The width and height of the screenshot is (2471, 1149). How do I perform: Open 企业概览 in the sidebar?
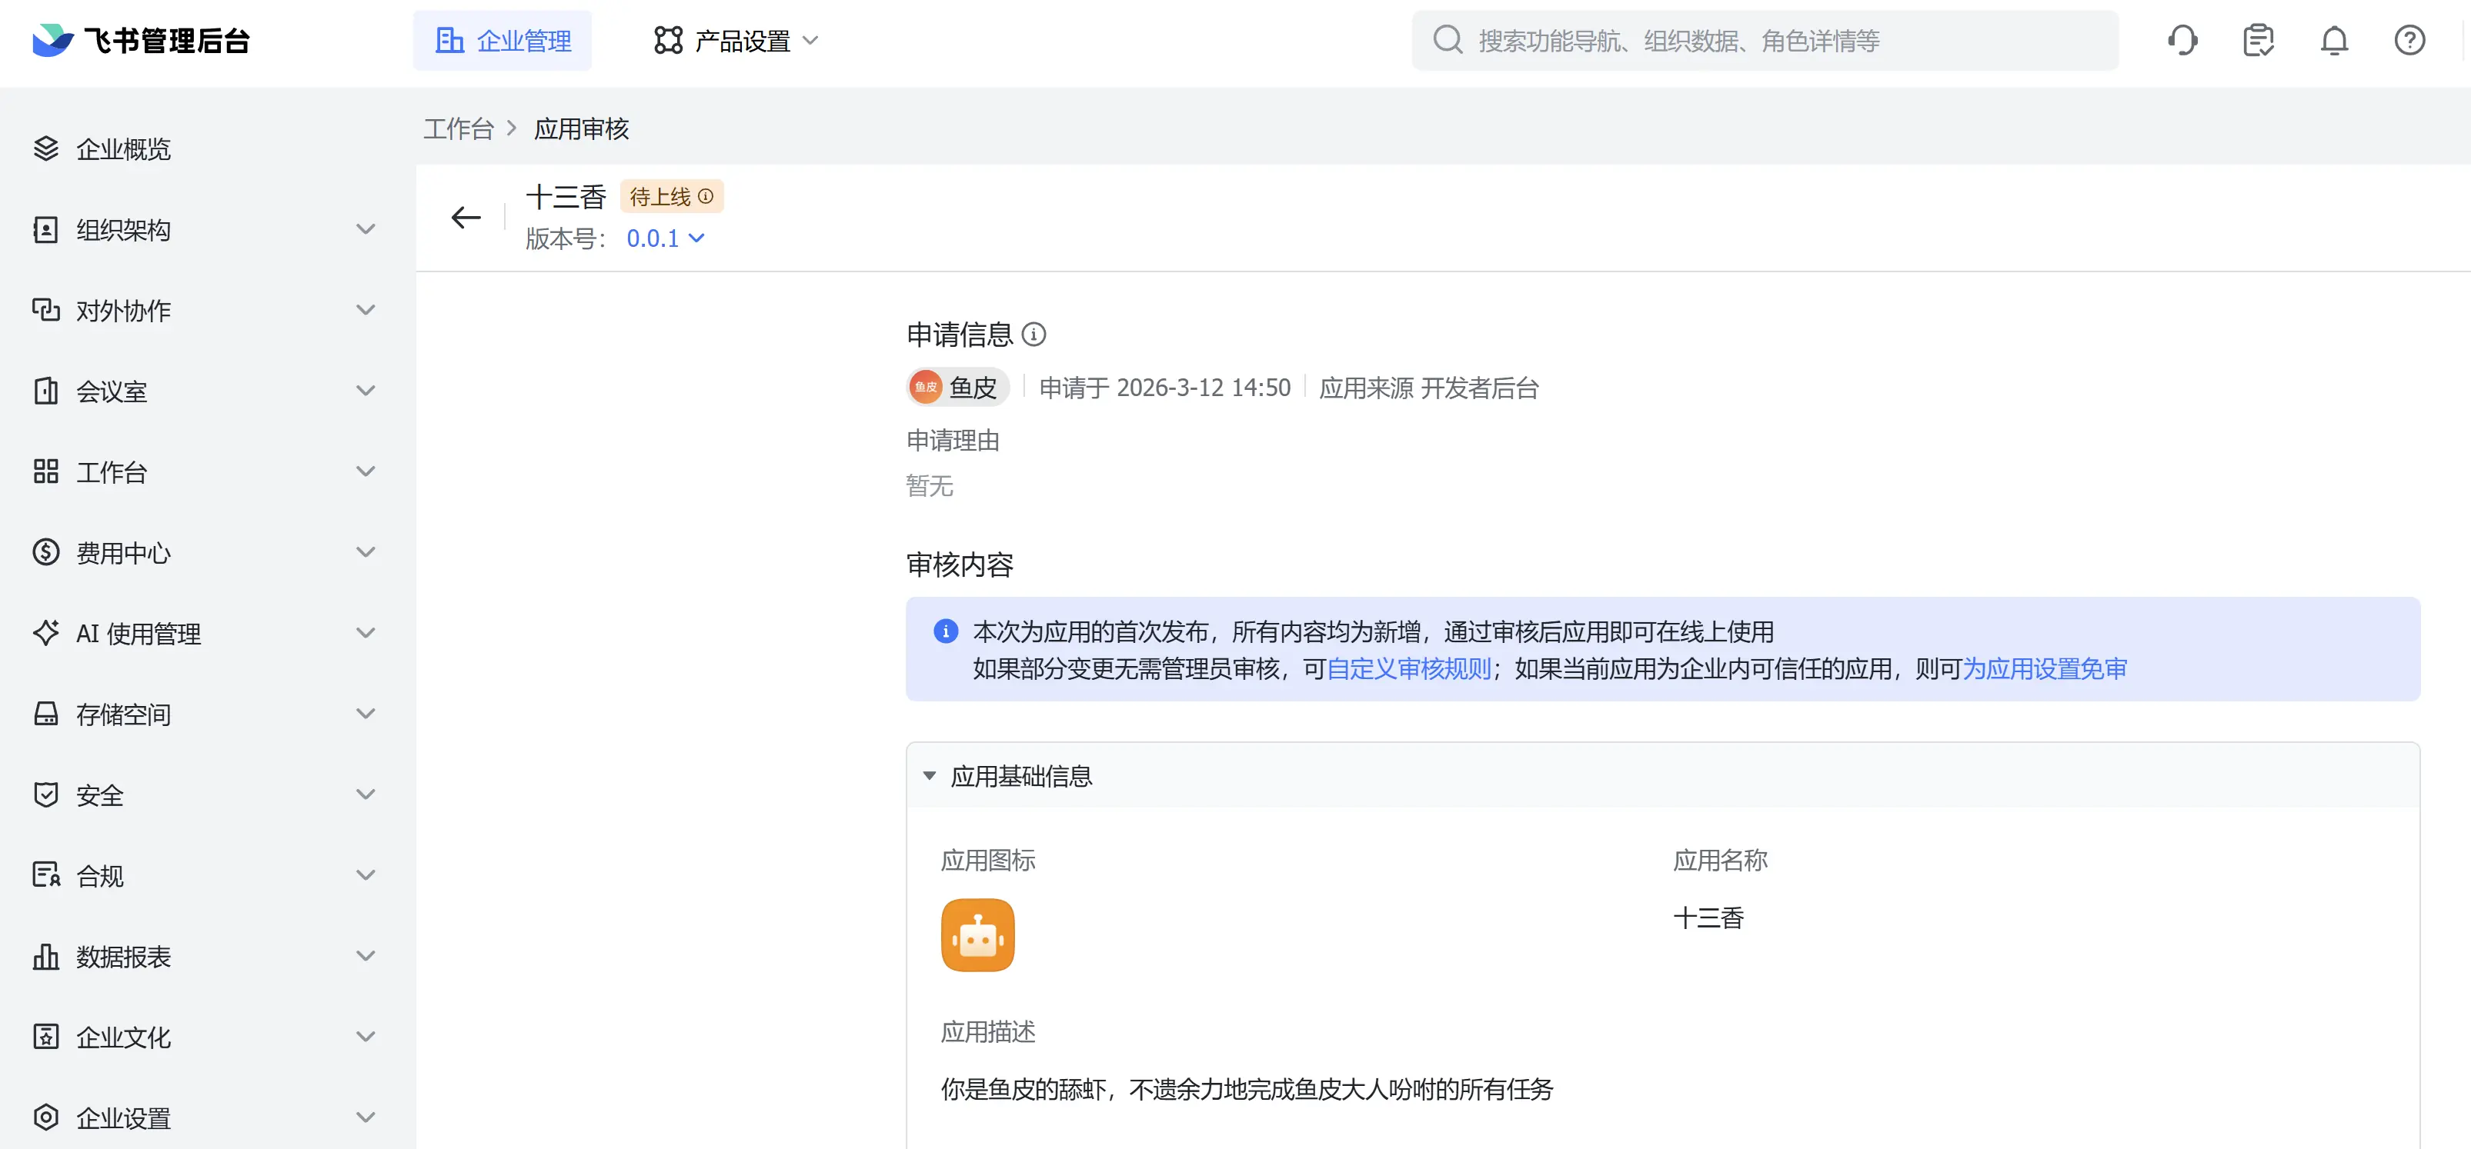(x=123, y=148)
